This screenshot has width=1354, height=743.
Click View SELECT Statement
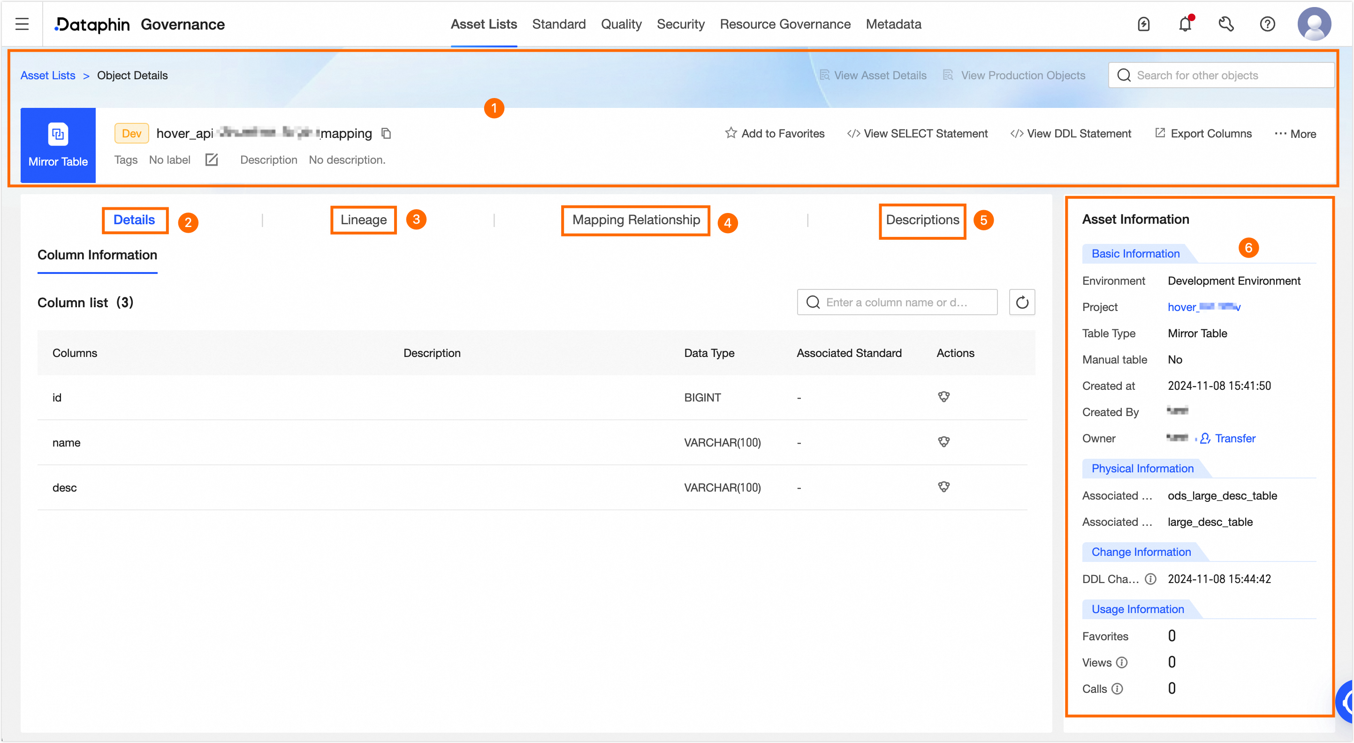[918, 134]
